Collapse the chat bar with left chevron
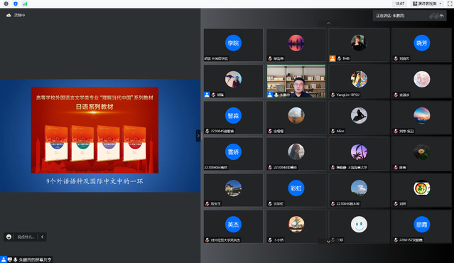The height and width of the screenshot is (263, 454). pyautogui.click(x=42, y=237)
